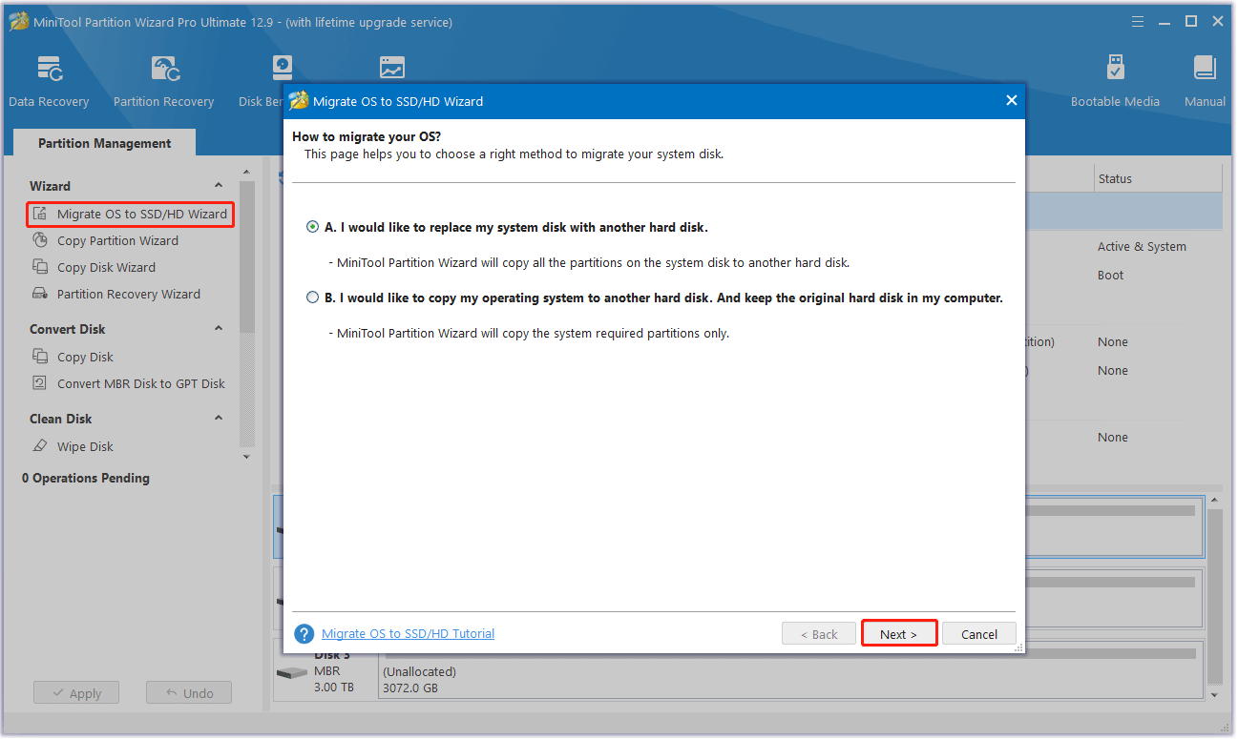Click the Apply button

(x=76, y=693)
